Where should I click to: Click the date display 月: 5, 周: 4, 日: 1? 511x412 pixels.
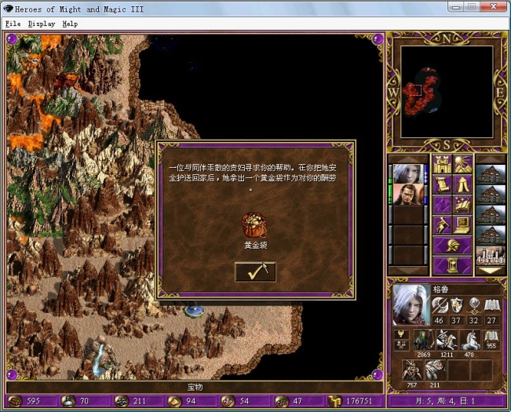[446, 401]
